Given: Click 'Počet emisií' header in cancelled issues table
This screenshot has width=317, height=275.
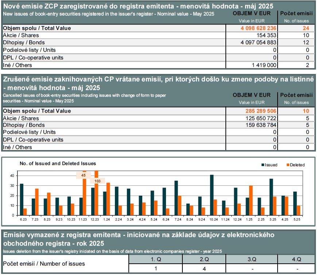Looking at the screenshot, I should coord(296,95).
